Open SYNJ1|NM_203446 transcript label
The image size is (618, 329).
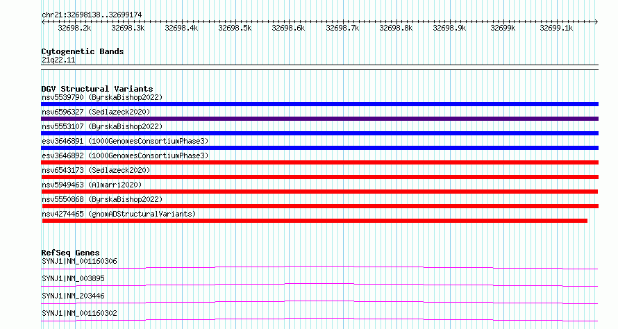pyautogui.click(x=74, y=296)
